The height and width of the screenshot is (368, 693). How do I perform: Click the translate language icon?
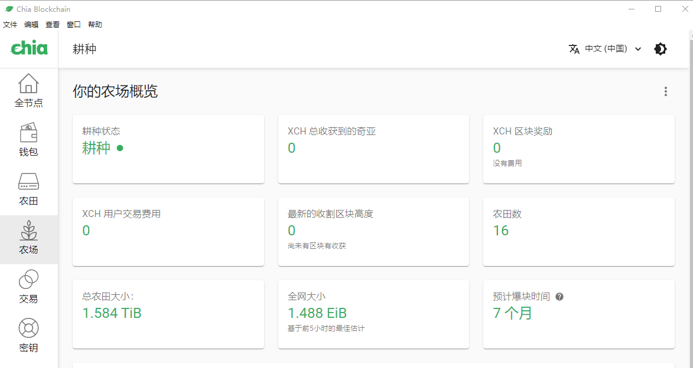tap(574, 49)
